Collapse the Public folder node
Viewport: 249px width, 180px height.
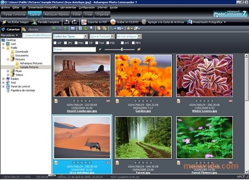tap(3, 48)
